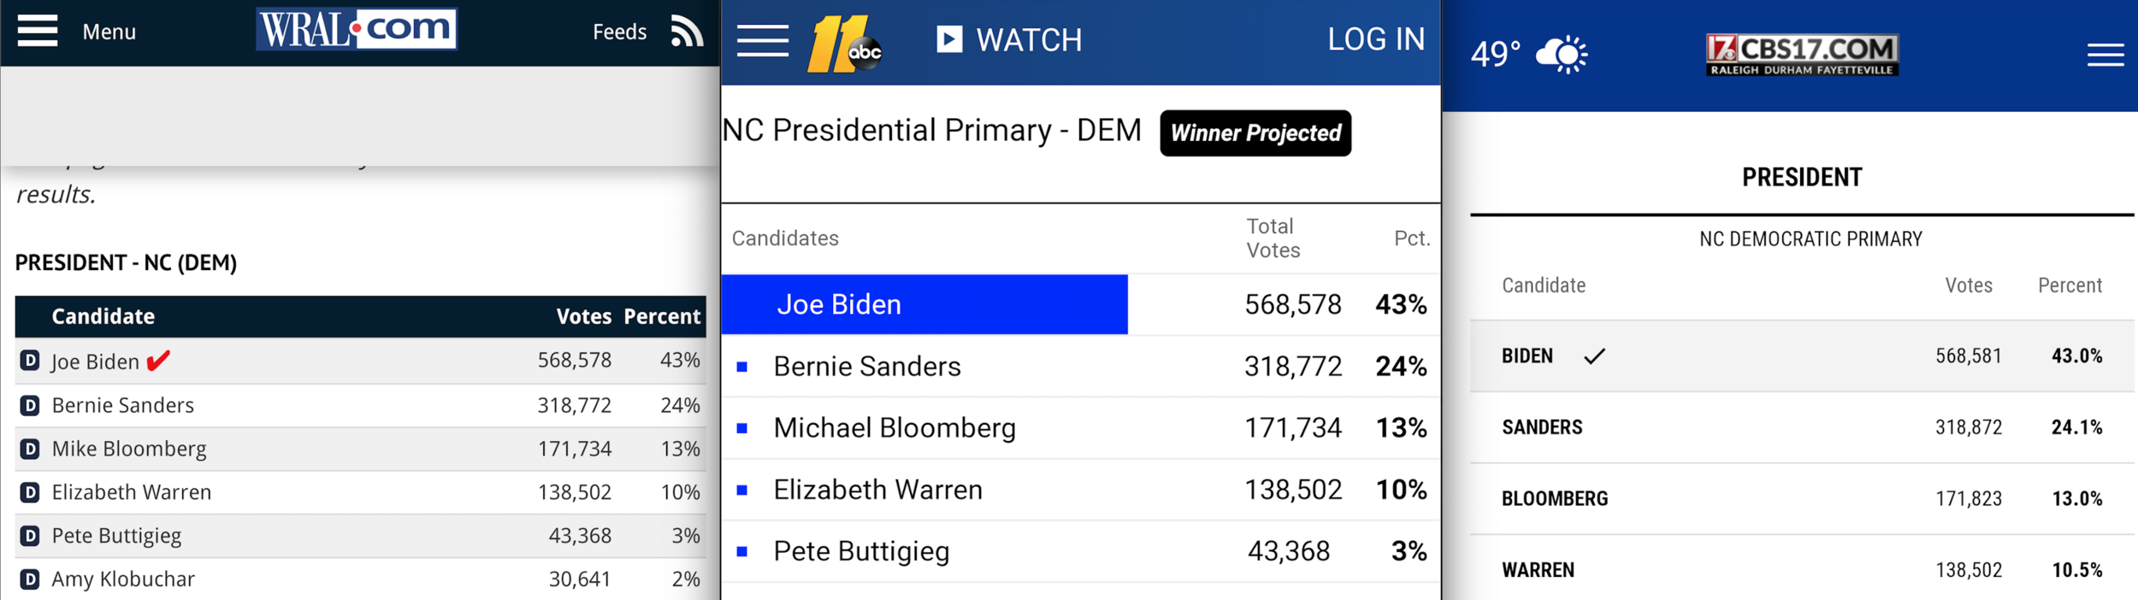Screen dimensions: 2138x600
Task: Click the Bernie Sanders row on ABC11
Action: point(1081,367)
